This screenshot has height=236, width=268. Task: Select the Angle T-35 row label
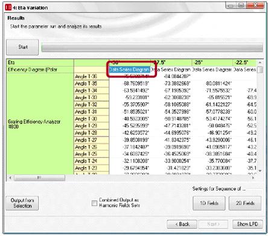[91, 84]
